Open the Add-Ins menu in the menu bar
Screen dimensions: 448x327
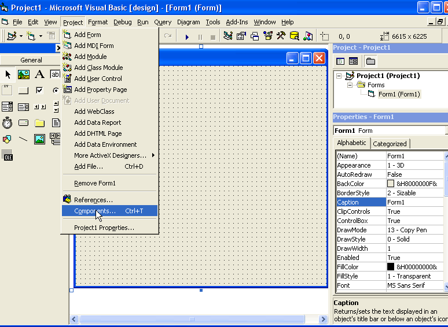pos(237,22)
